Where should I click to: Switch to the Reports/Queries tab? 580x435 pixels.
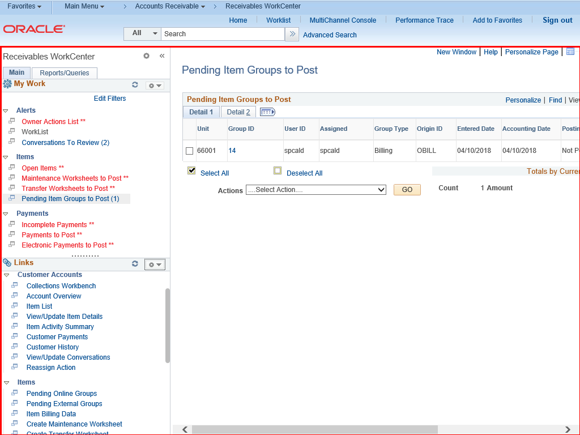pyautogui.click(x=65, y=73)
